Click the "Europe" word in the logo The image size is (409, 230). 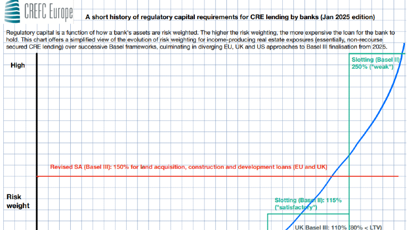60,12
